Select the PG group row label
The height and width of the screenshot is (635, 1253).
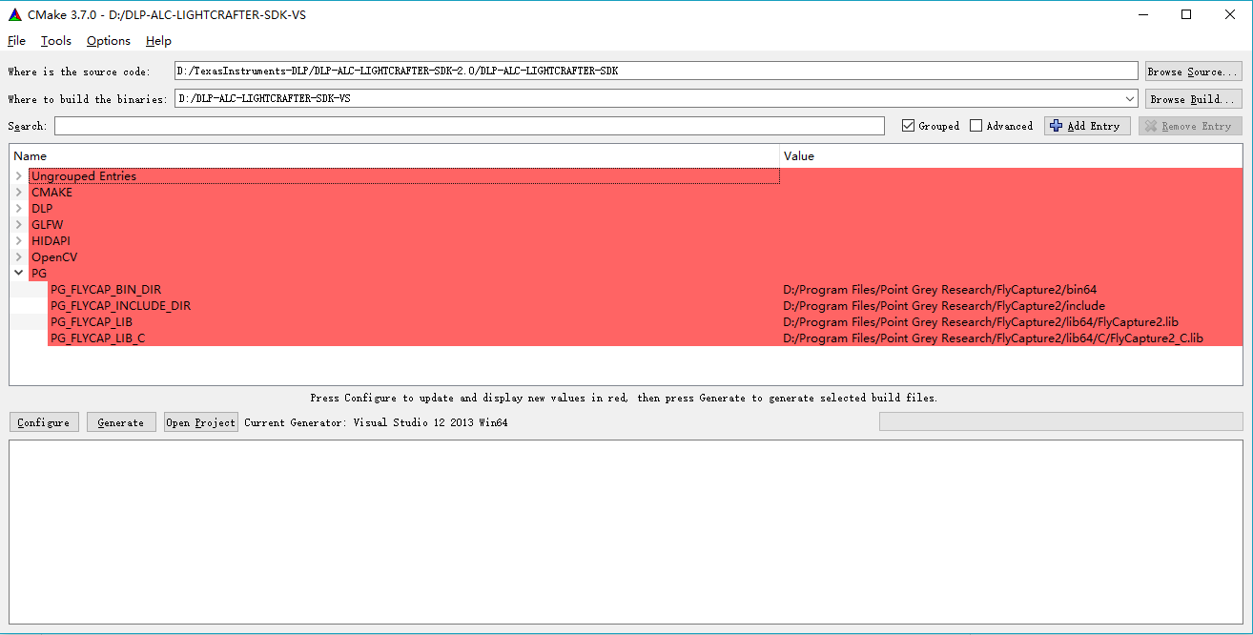pyautogui.click(x=39, y=274)
